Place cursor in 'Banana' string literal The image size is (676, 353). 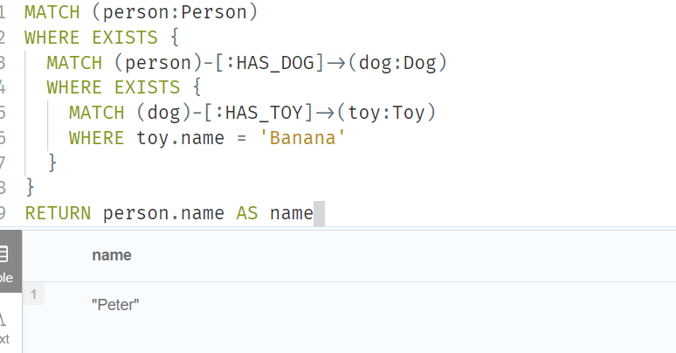pyautogui.click(x=303, y=138)
